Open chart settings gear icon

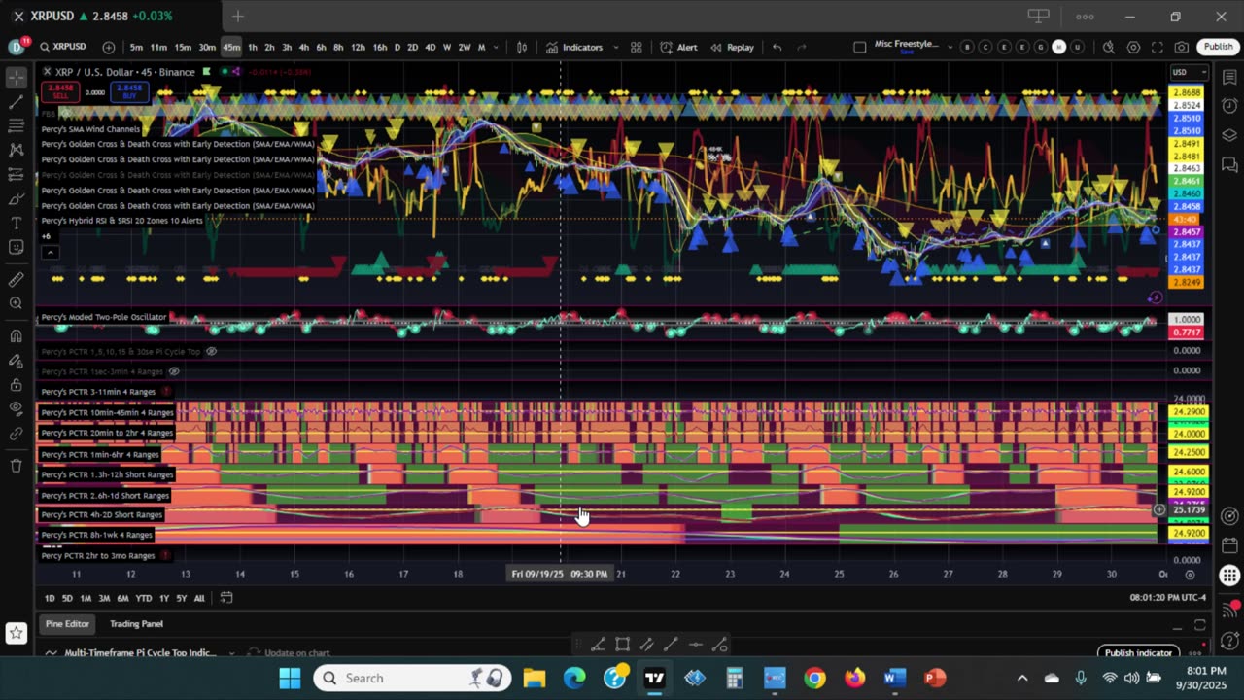pyautogui.click(x=1133, y=47)
